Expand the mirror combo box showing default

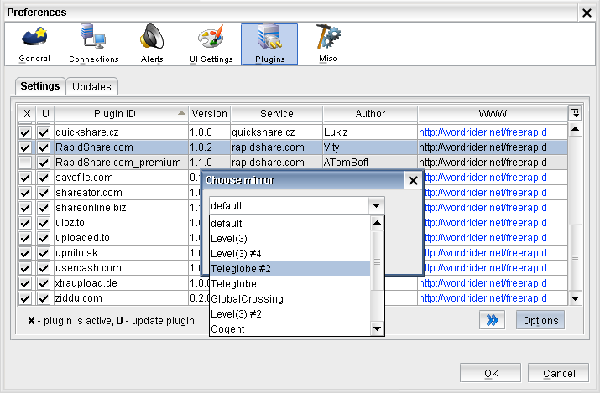[377, 205]
